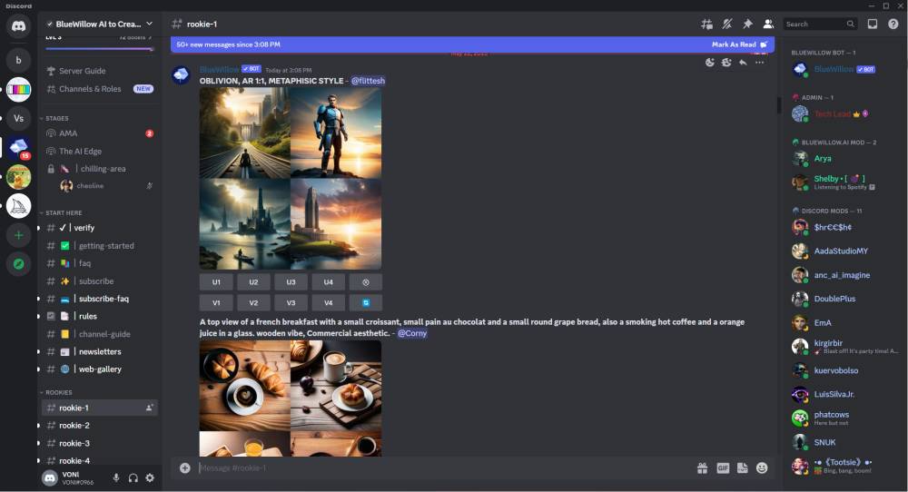Open the Oblivion image grid thumbnail
The width and height of the screenshot is (908, 492).
[x=291, y=178]
